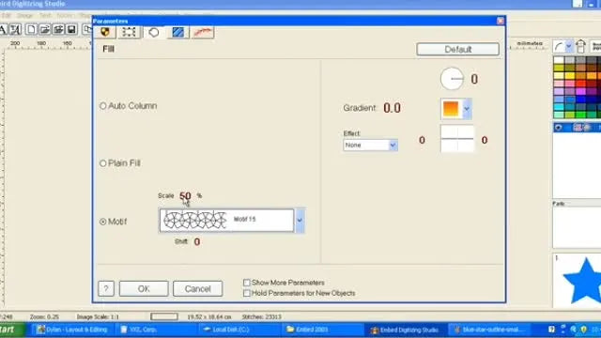Open help with the question mark button
601x338 pixels.
pyautogui.click(x=106, y=288)
